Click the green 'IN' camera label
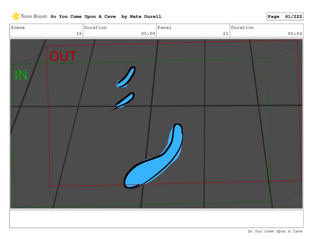The width and height of the screenshot is (313, 242). tap(21, 75)
